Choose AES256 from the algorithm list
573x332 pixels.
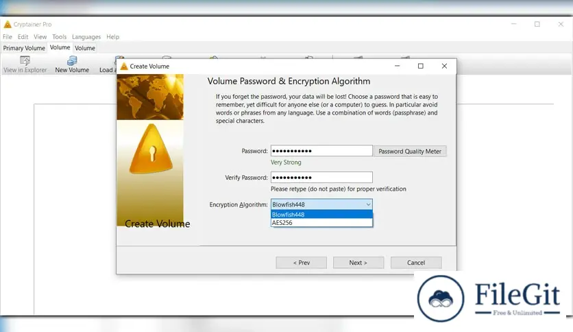pyautogui.click(x=321, y=223)
